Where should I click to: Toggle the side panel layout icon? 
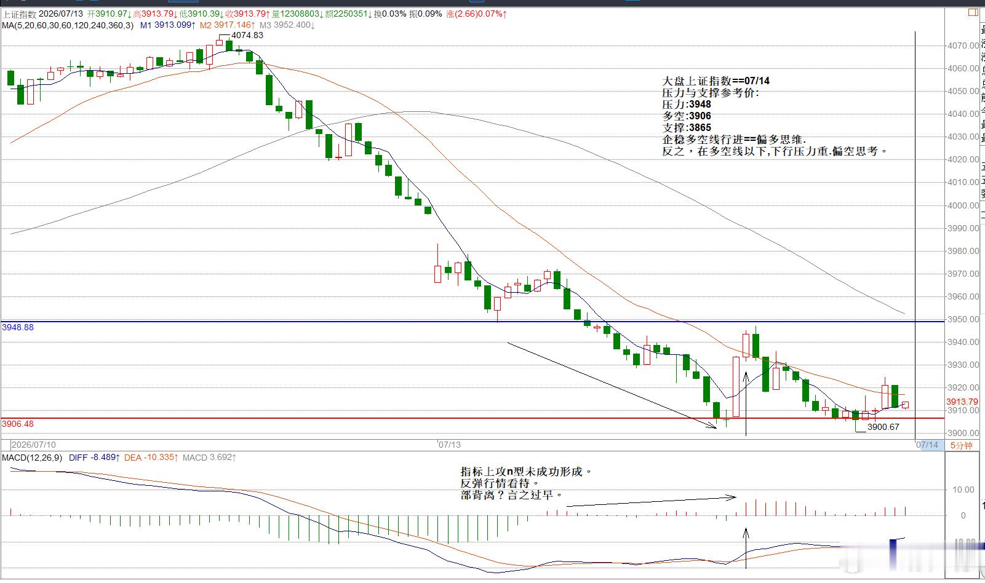pyautogui.click(x=973, y=12)
